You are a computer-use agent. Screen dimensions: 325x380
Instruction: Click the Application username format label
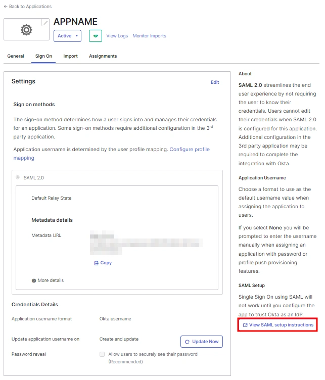[x=41, y=319]
